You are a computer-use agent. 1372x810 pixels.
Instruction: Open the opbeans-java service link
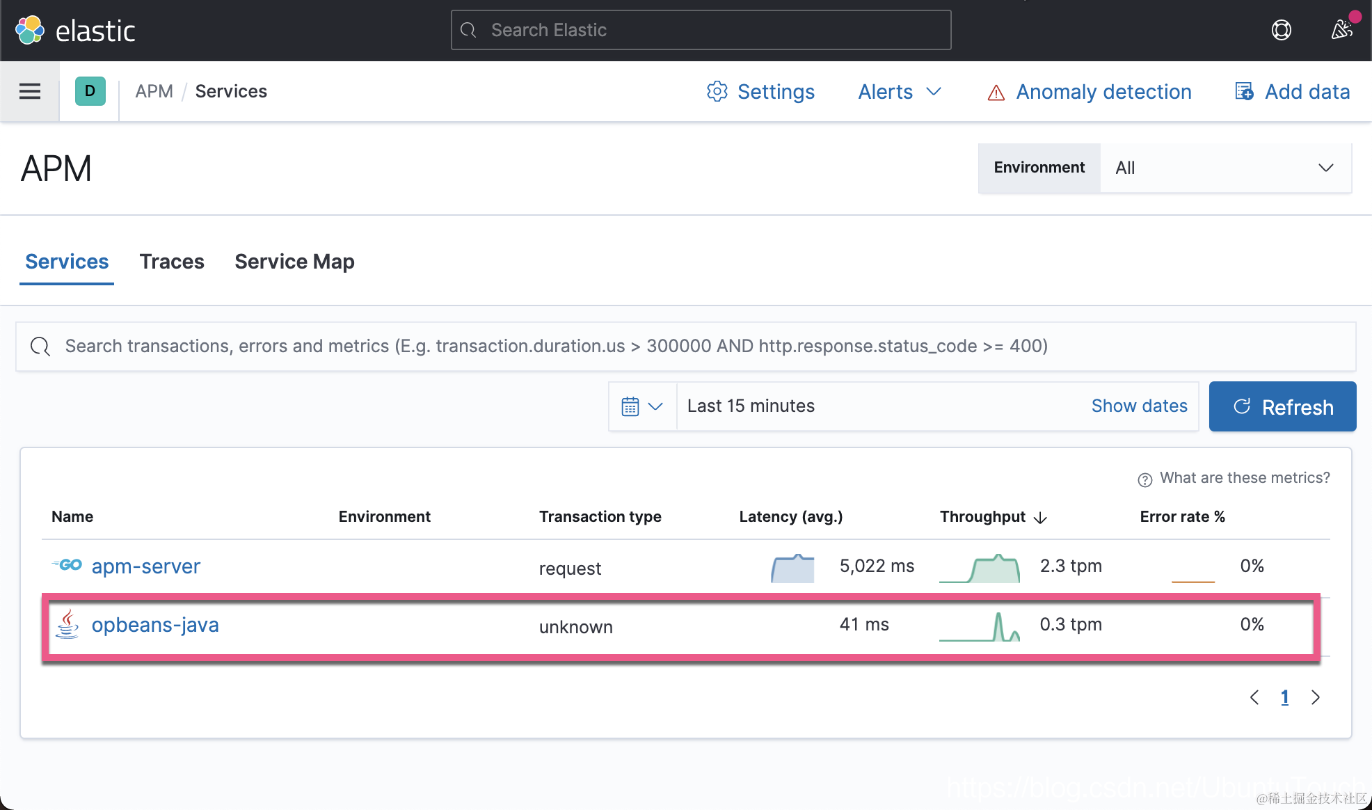[155, 625]
